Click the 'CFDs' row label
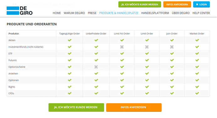217x118 pixels. 11,93
